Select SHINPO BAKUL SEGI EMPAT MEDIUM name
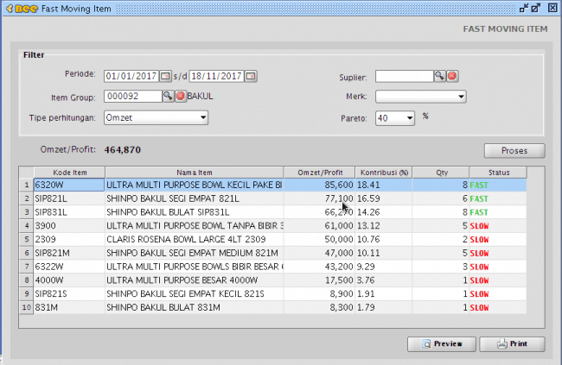 (x=195, y=253)
